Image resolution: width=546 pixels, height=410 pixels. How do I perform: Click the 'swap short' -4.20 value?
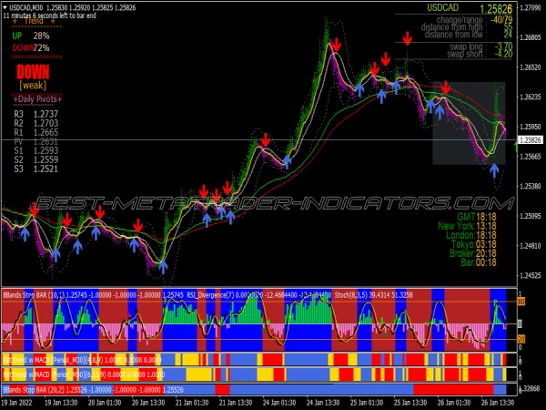coord(504,54)
